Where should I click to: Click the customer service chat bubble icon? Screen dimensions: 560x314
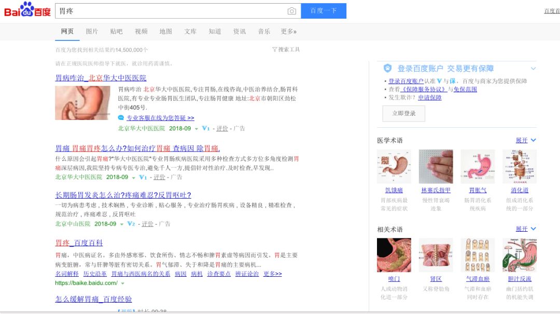coord(120,118)
